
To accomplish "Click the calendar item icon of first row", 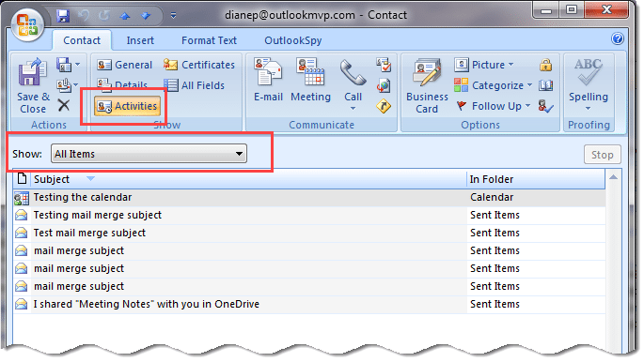I will [22, 198].
